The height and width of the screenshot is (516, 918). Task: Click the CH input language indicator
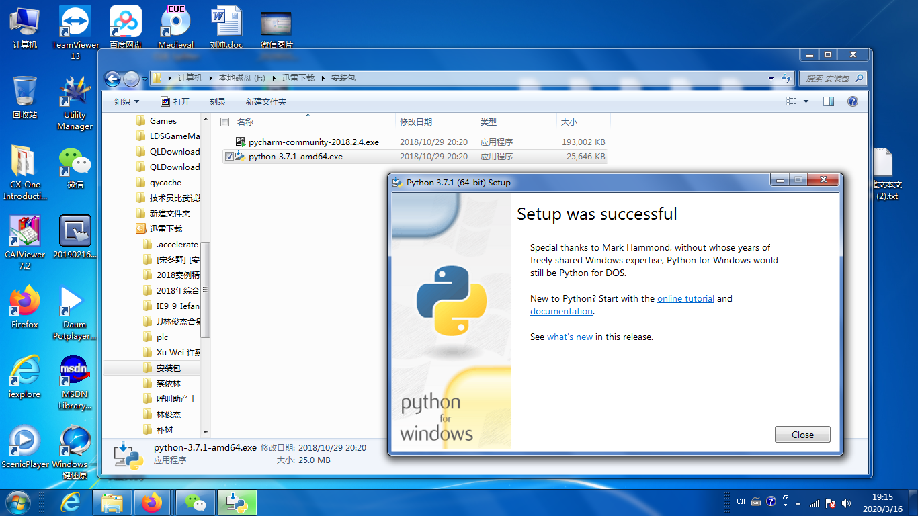(x=741, y=502)
